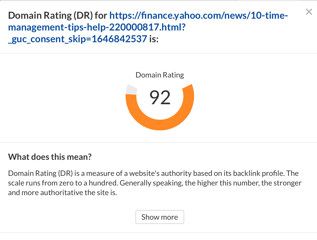Click the _guc_consent_skip=1646842537 link text
Viewport: 317px width, 240px height.
pyautogui.click(x=78, y=39)
